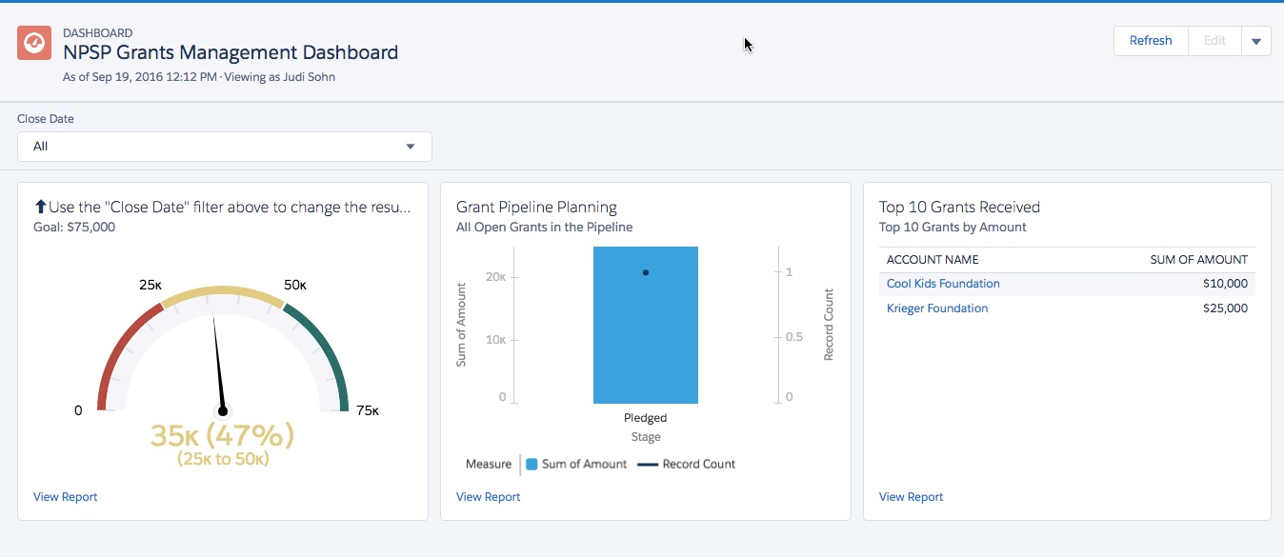Open View Report under the goal gauge
1284x557 pixels.
(x=66, y=497)
